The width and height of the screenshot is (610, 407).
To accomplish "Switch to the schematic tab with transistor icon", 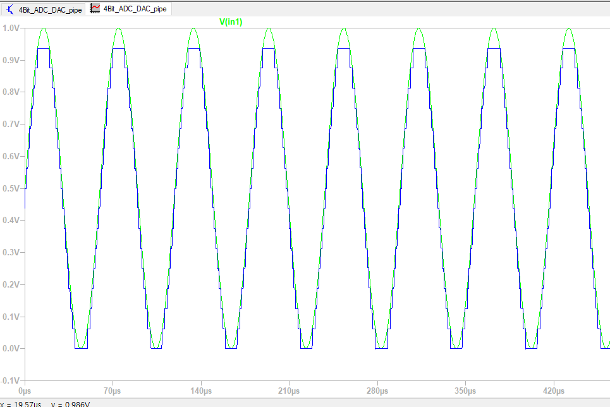I will click(x=49, y=9).
